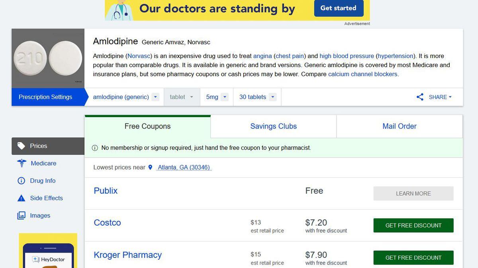The width and height of the screenshot is (478, 268).
Task: Expand the amlodipine (generic) drug dropdown
Action: pyautogui.click(x=155, y=97)
